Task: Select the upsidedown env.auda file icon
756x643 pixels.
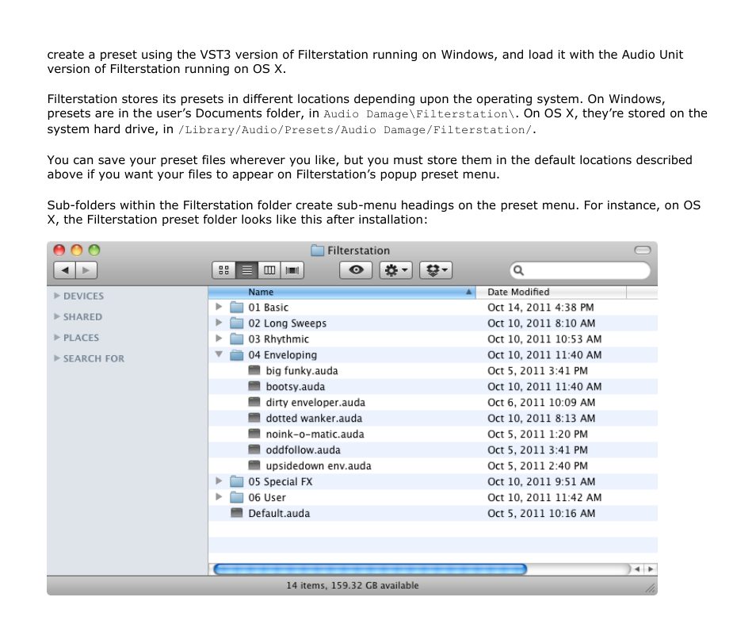Action: [x=254, y=465]
